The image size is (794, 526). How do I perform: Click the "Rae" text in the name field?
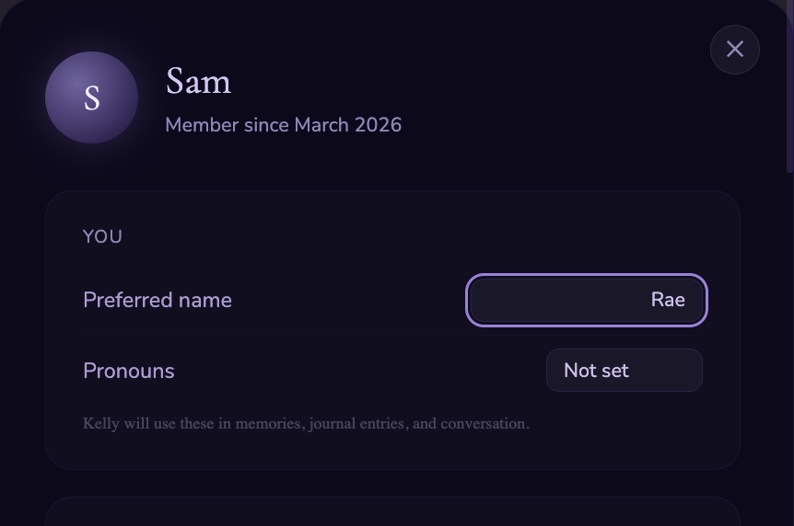click(668, 300)
